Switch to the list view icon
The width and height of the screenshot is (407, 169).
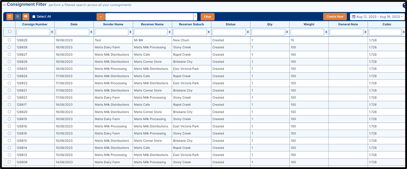[x=18, y=17]
